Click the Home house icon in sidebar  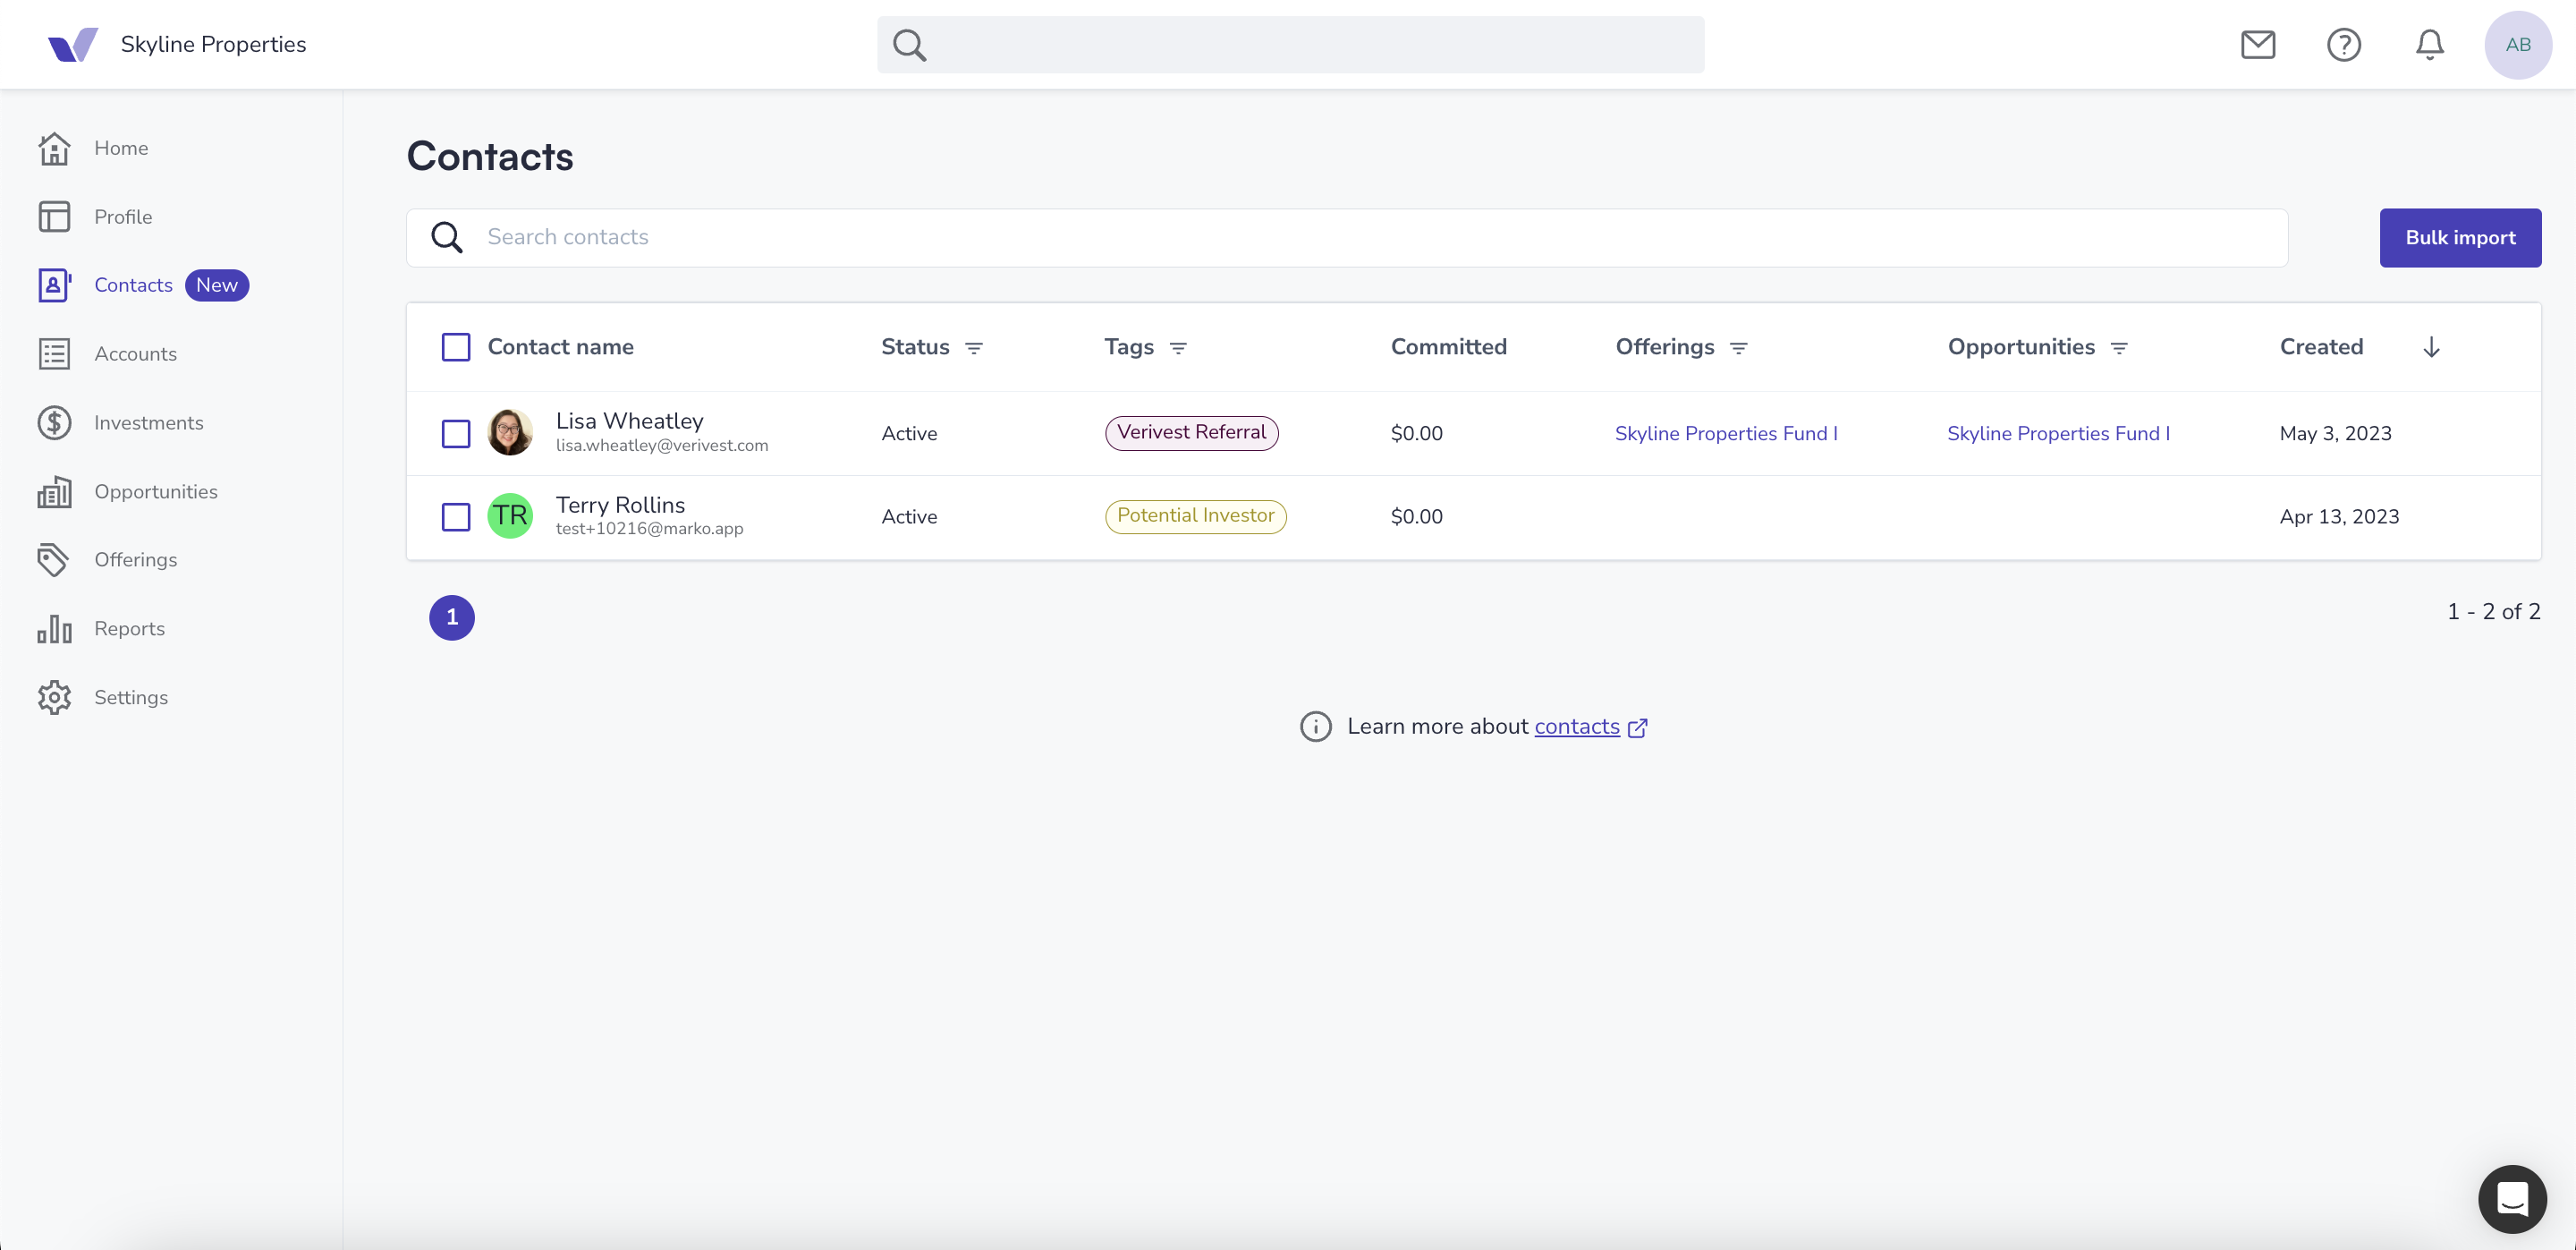54,148
